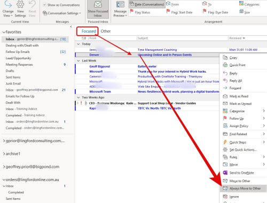The width and height of the screenshot is (267, 203).
Task: Click the Show Focused Inbox icon
Action: point(98,4)
